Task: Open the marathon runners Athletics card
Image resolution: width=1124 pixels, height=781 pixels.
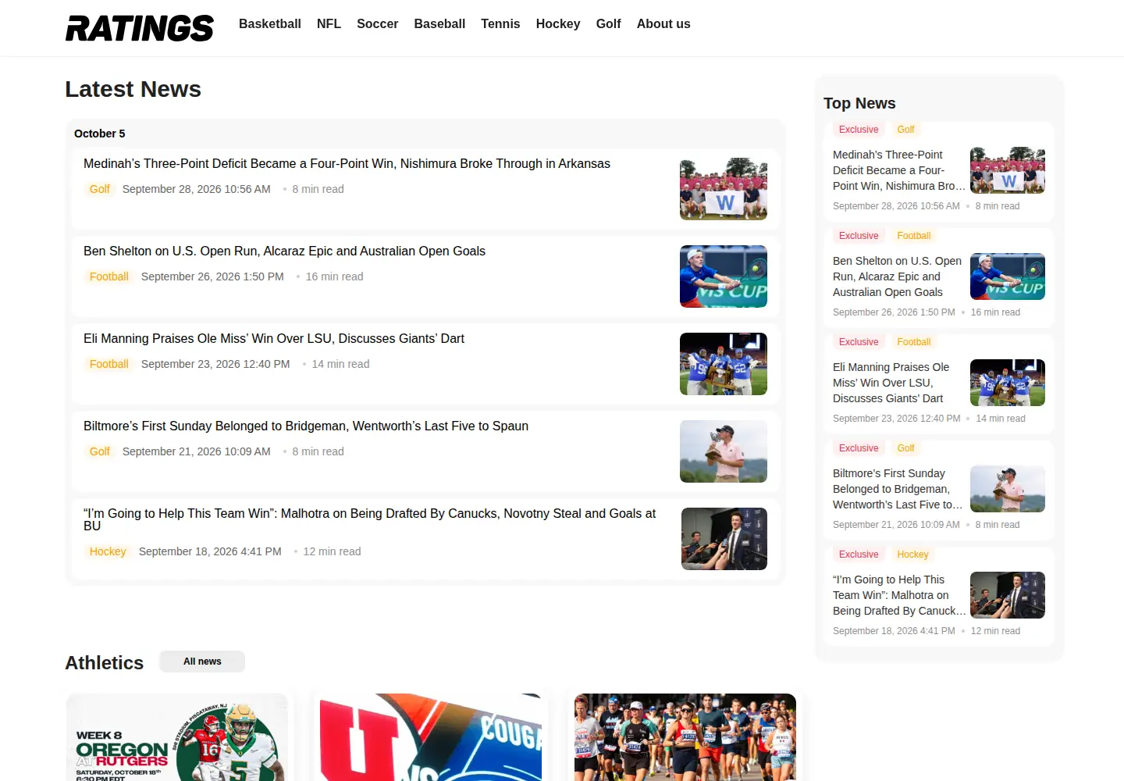Action: coord(685,737)
